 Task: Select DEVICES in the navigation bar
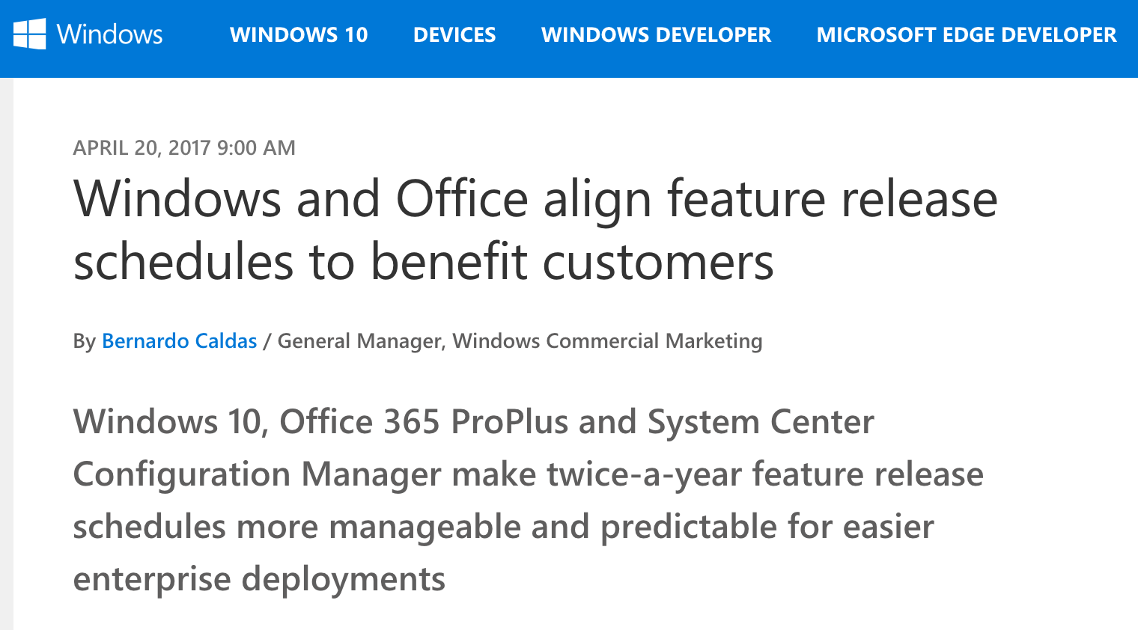point(454,34)
